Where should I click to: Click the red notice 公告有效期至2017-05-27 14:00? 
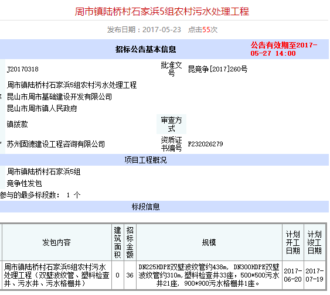point(284,49)
